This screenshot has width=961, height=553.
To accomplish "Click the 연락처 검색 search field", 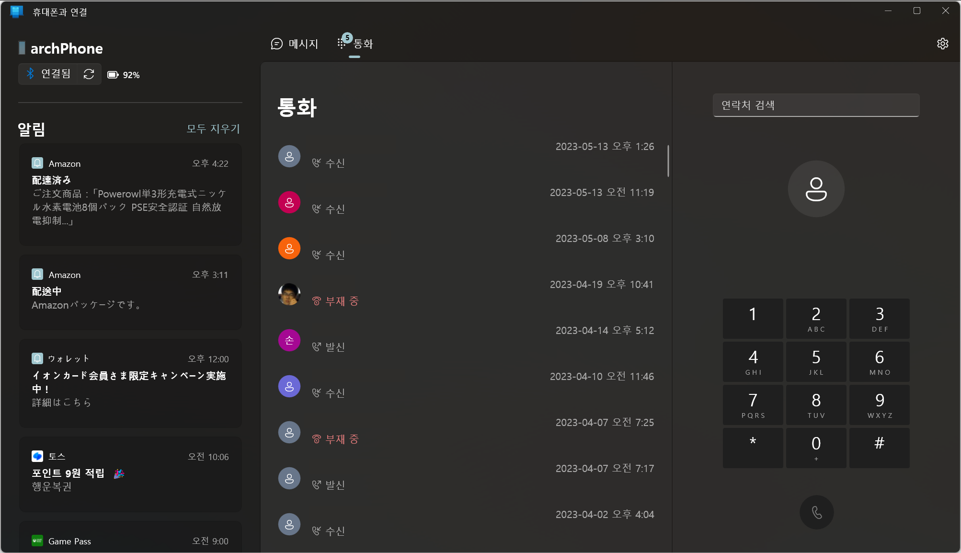I will [x=816, y=105].
